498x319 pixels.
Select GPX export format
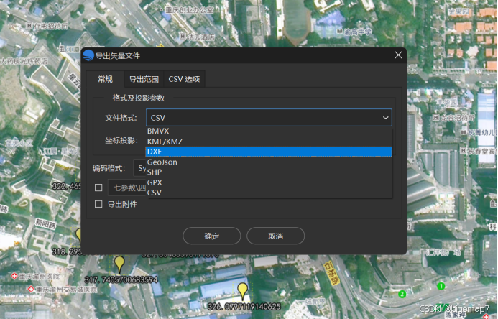(268, 182)
